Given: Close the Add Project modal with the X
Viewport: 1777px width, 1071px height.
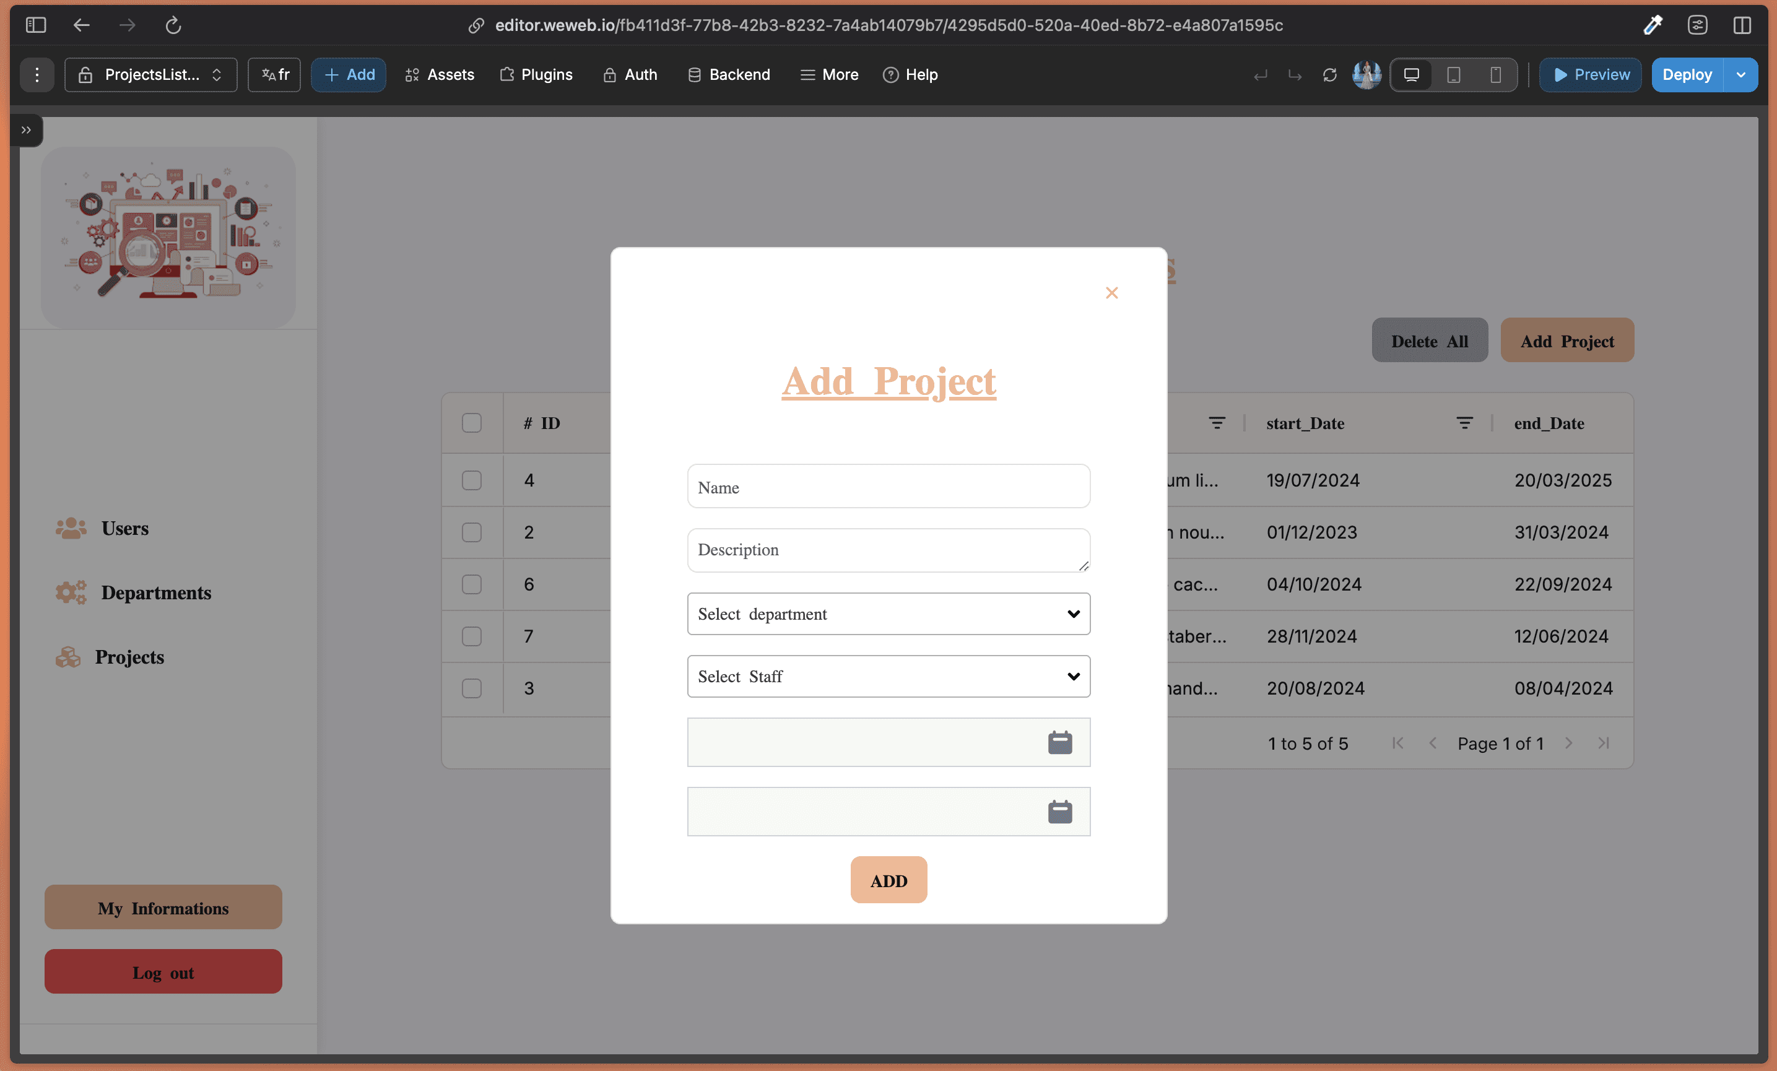Looking at the screenshot, I should 1111,293.
